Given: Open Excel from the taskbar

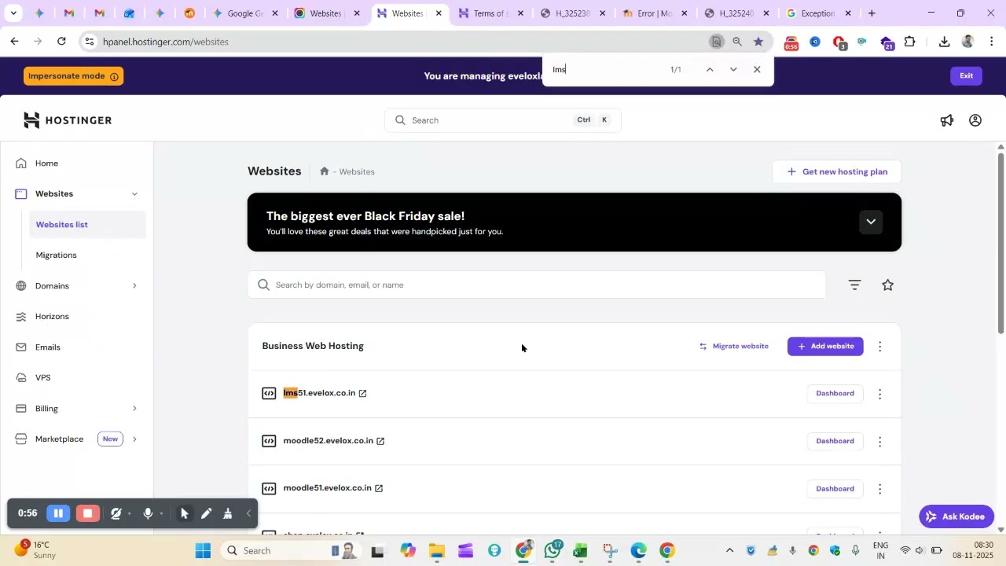Looking at the screenshot, I should [x=580, y=550].
